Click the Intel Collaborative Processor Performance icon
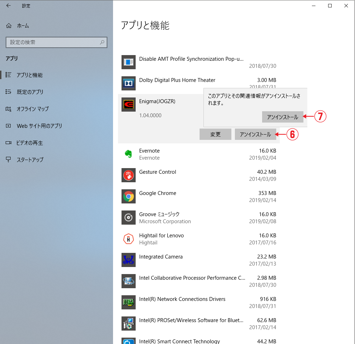Screen dimensions: 355x344 pos(128,281)
